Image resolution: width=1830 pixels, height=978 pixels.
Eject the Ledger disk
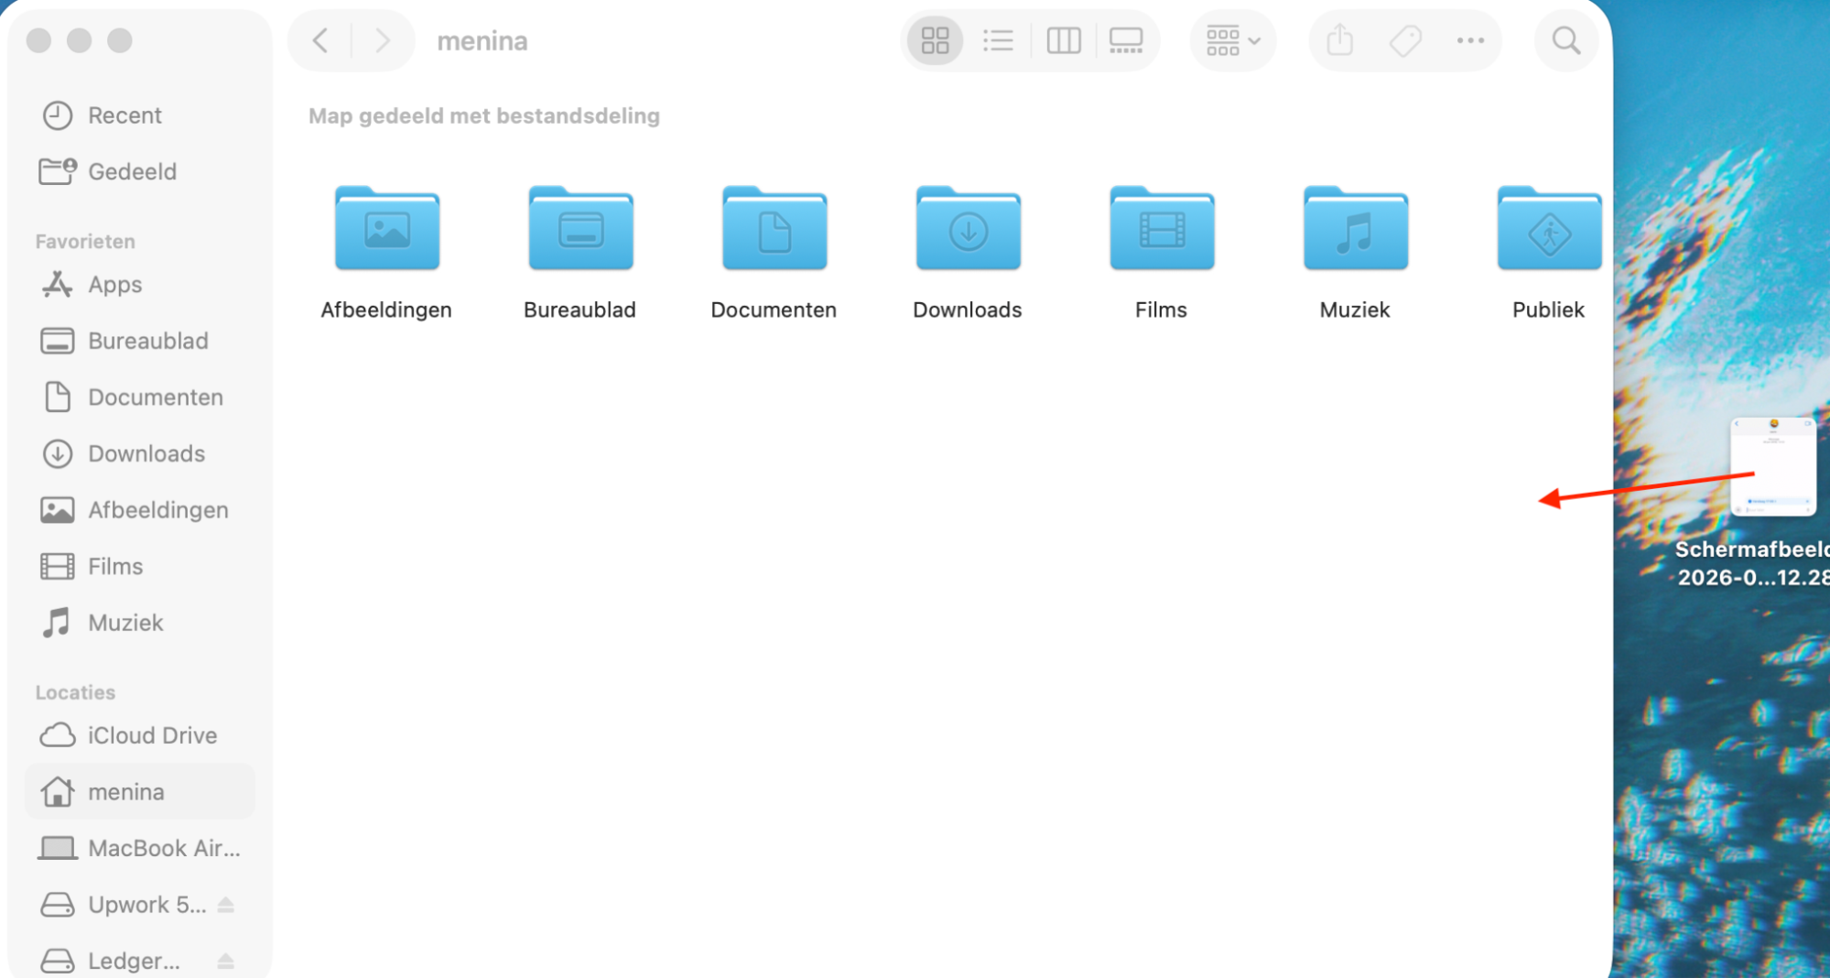225,961
